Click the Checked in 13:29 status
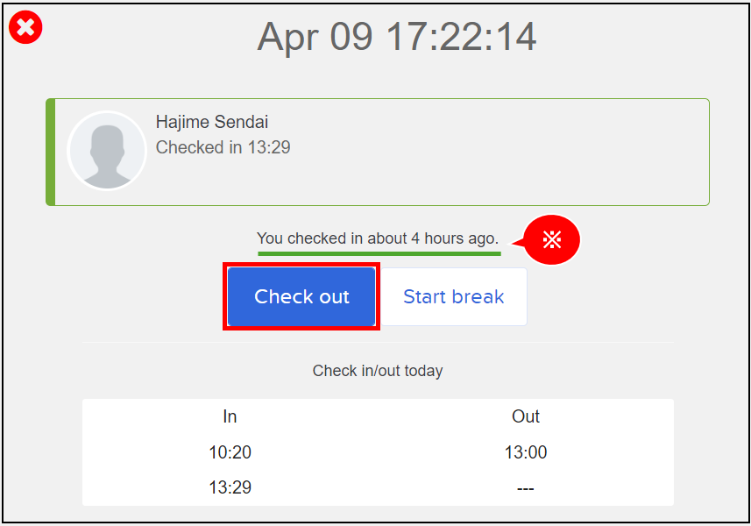 pos(223,147)
